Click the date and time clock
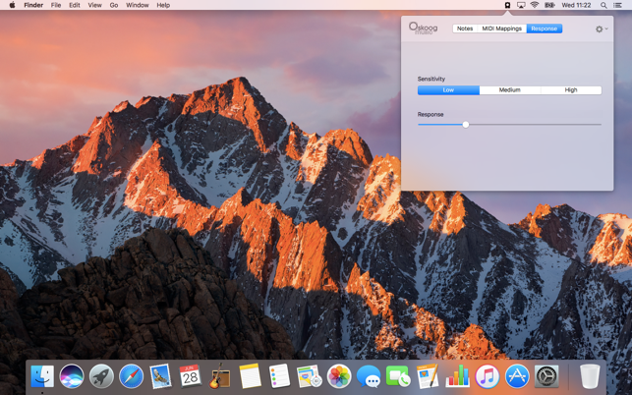The width and height of the screenshot is (632, 395). (x=576, y=5)
